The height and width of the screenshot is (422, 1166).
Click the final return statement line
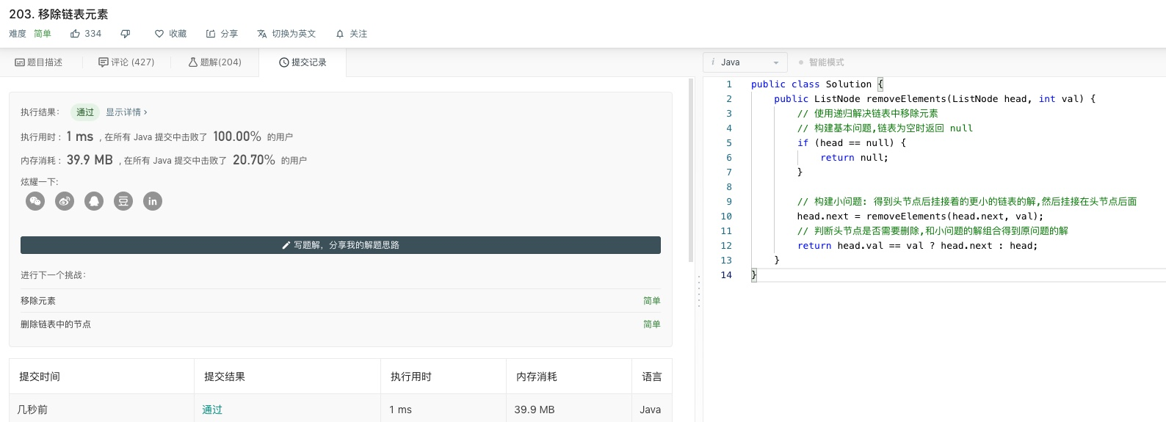(918, 246)
